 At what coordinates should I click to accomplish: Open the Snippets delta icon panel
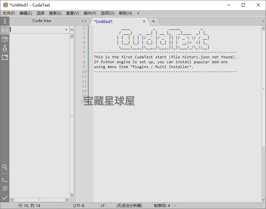pos(5,48)
